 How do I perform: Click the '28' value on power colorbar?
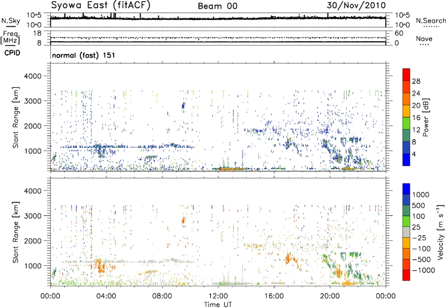416,81
